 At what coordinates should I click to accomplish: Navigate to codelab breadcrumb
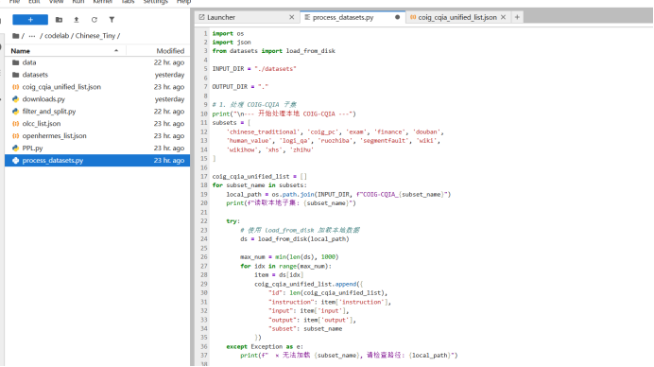(57, 36)
